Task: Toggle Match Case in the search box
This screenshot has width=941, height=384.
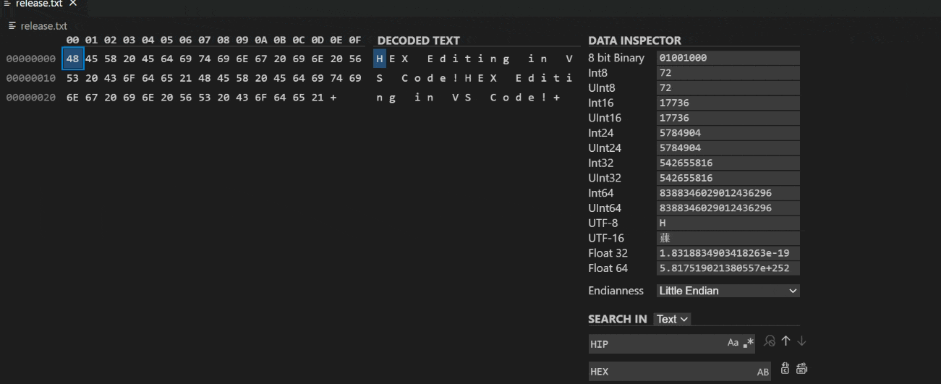Action: [x=733, y=343]
